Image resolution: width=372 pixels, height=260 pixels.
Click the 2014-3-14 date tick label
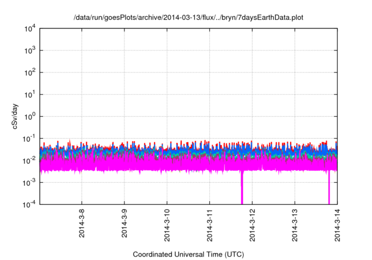tap(337, 225)
